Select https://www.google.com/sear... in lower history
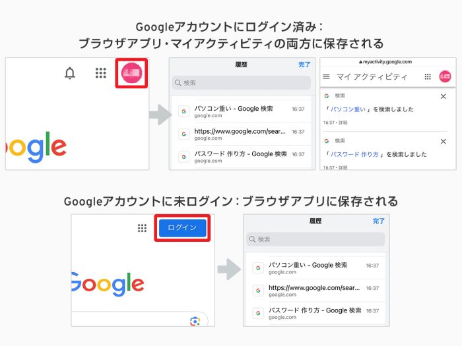 coord(315,291)
